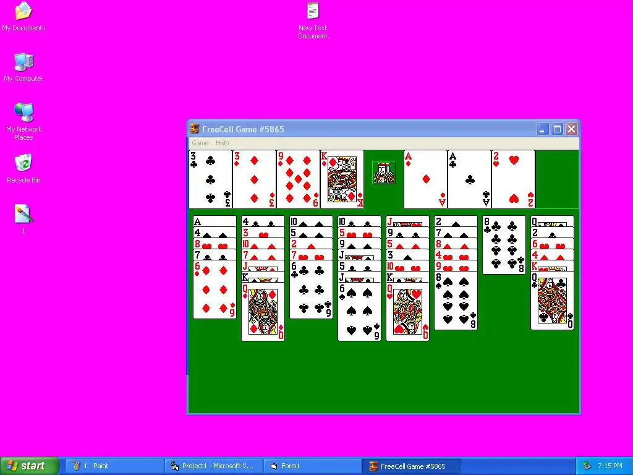Select the Queen of hearts column card
Screen dimensions: 633x475
407,312
